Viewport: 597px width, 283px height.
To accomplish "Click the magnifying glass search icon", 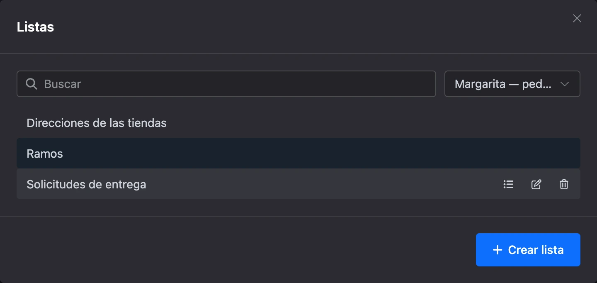I will tap(32, 84).
